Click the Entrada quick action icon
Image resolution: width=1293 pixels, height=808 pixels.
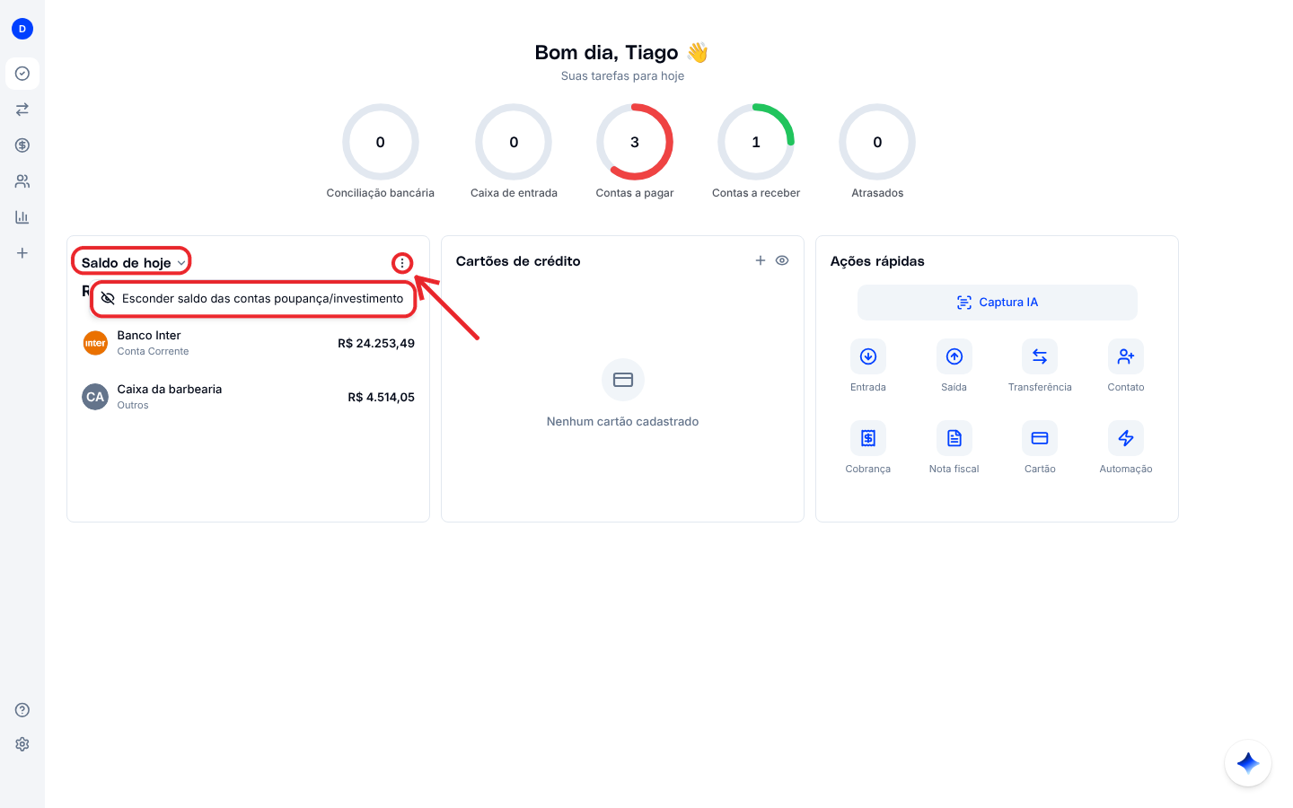coord(868,356)
